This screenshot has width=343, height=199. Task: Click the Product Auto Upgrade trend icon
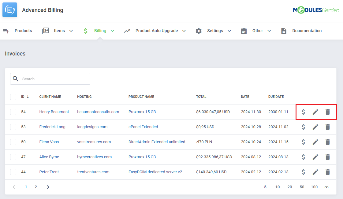click(127, 31)
